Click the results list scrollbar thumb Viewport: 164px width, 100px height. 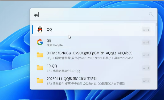click(x=157, y=25)
